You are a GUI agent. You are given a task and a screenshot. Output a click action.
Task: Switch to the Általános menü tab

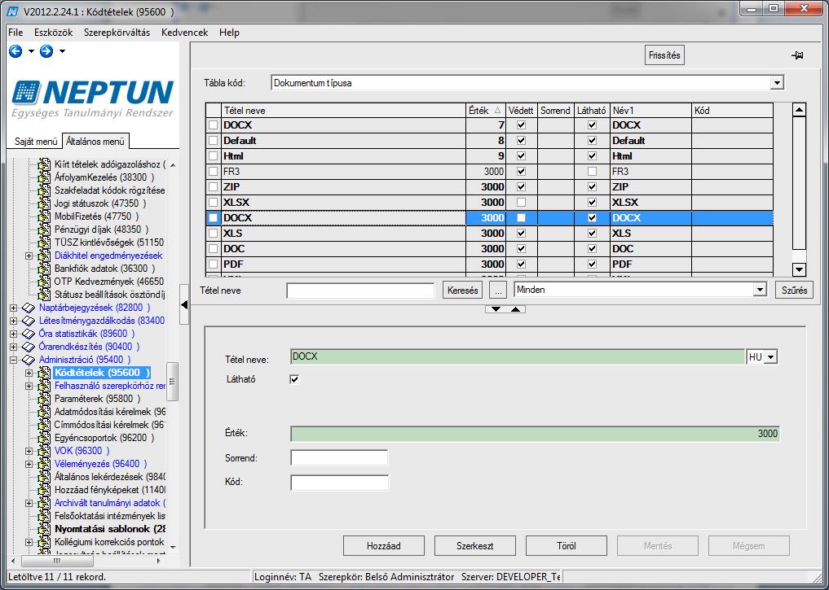95,142
